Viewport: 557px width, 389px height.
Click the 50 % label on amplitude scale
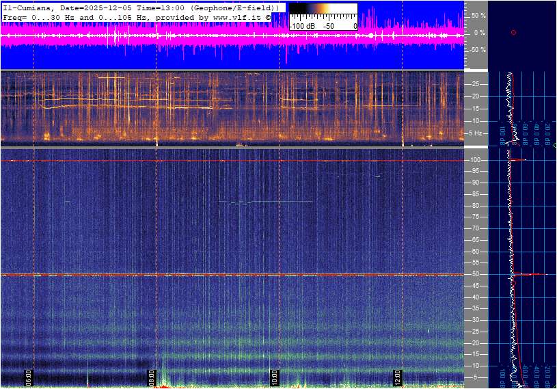coord(478,15)
